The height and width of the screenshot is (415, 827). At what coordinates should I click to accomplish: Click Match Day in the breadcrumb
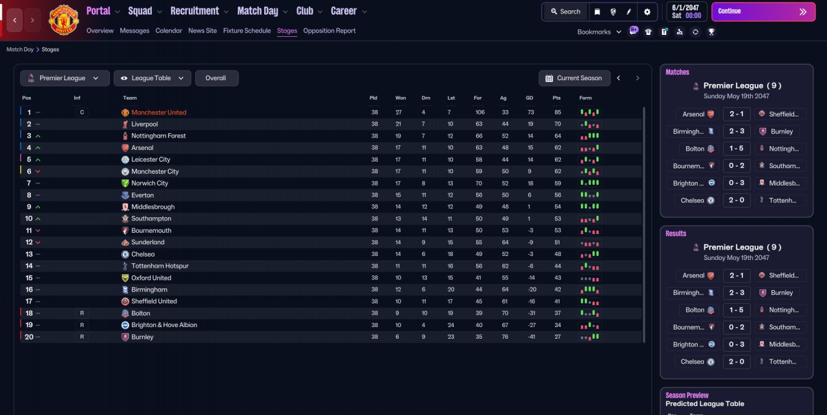click(20, 49)
